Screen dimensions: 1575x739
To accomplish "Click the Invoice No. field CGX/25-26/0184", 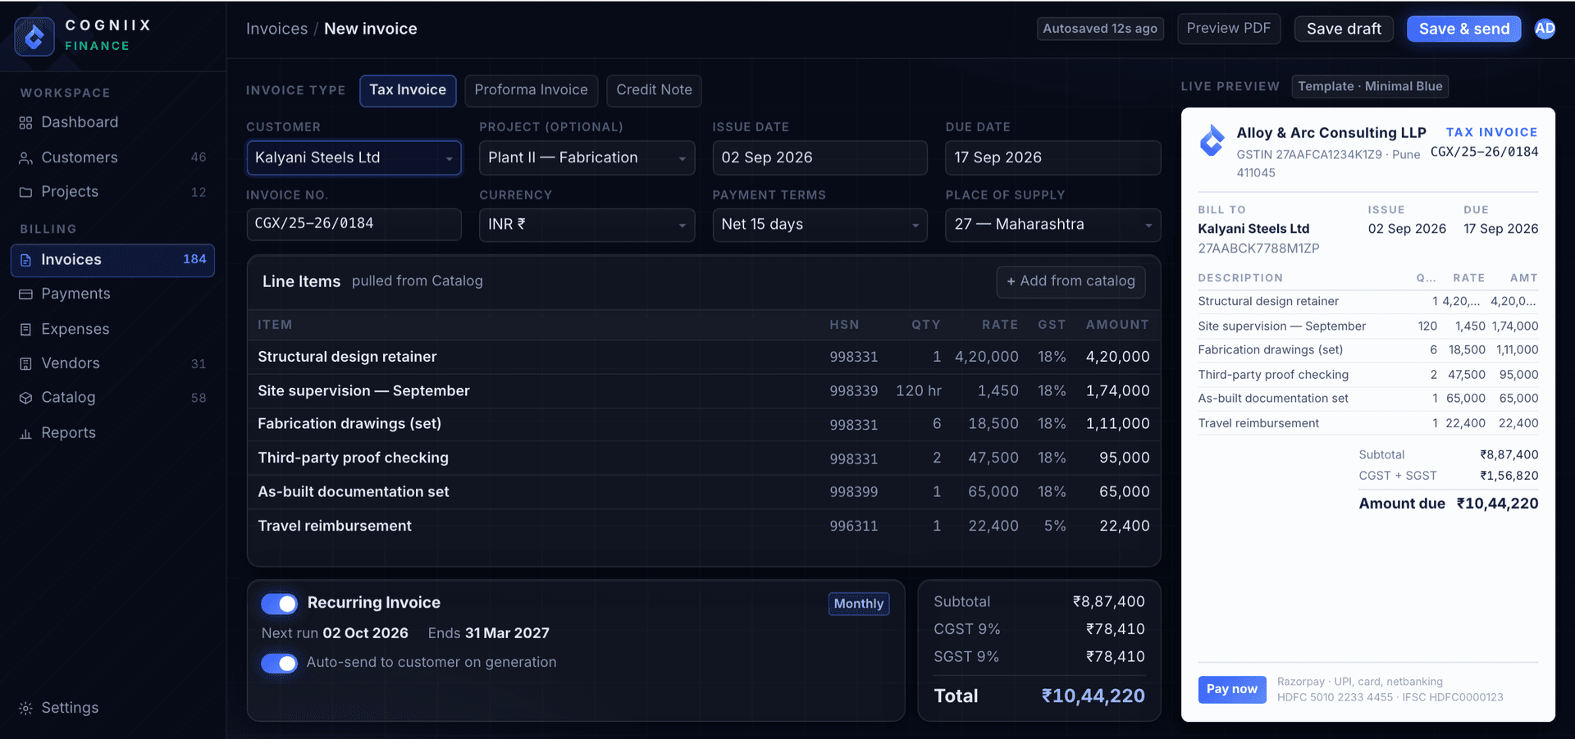I will (x=354, y=225).
